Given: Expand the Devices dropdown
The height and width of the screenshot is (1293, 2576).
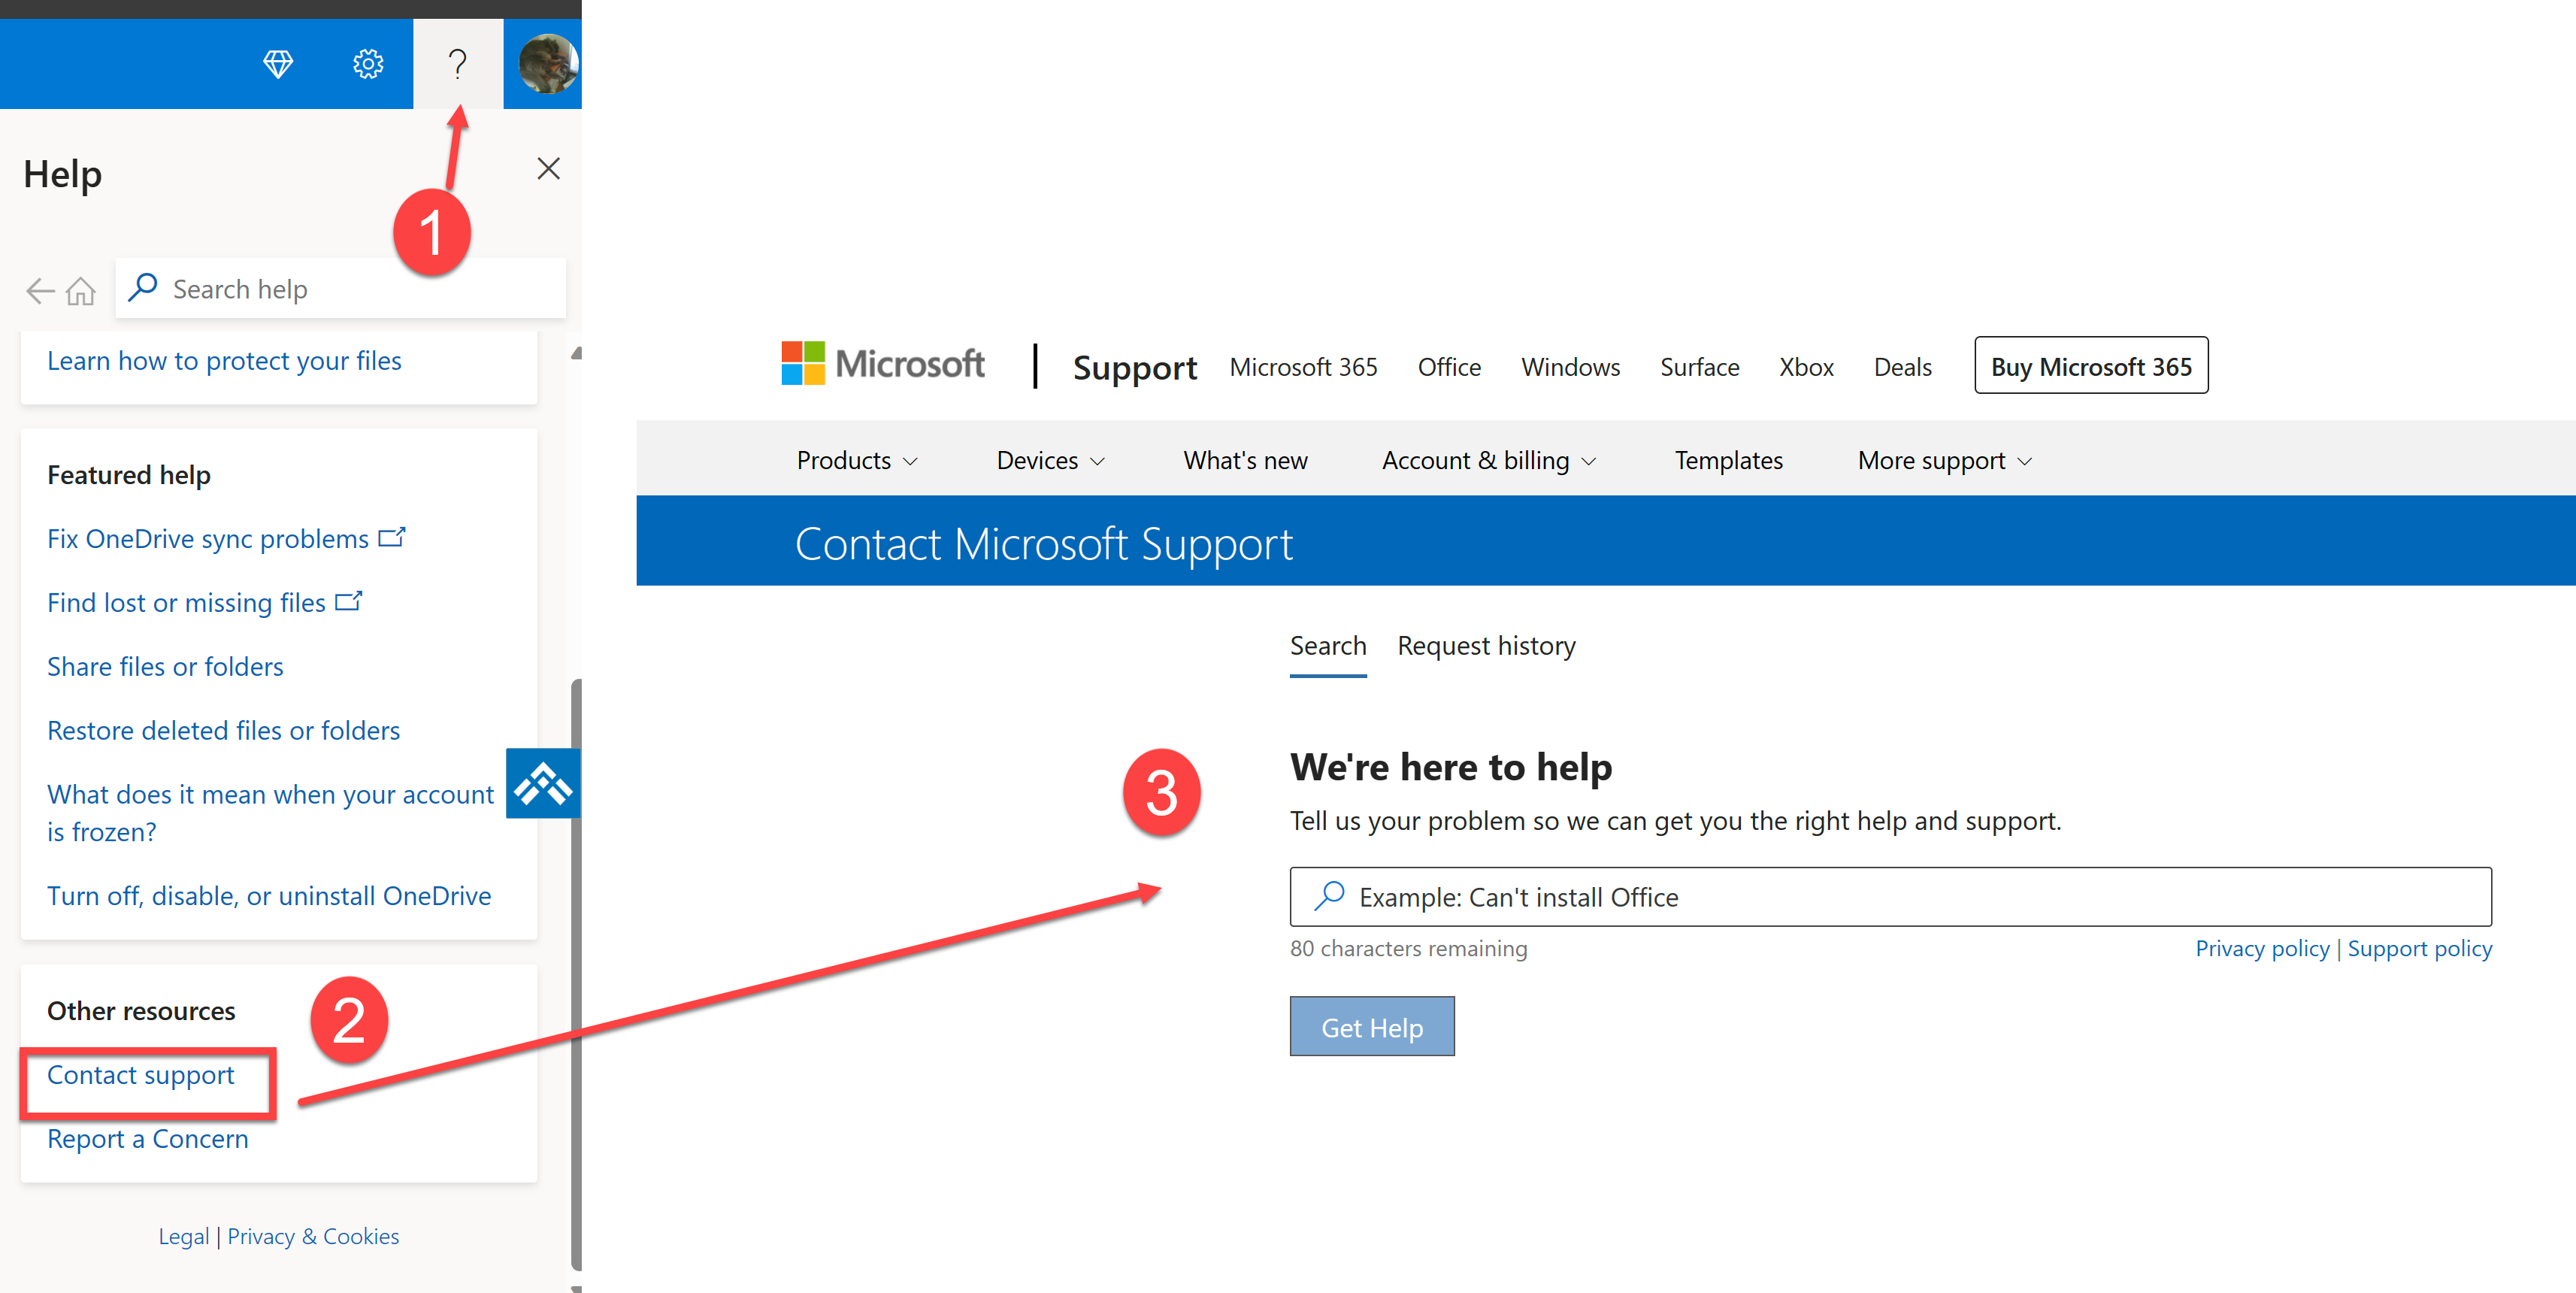Looking at the screenshot, I should 1050,460.
